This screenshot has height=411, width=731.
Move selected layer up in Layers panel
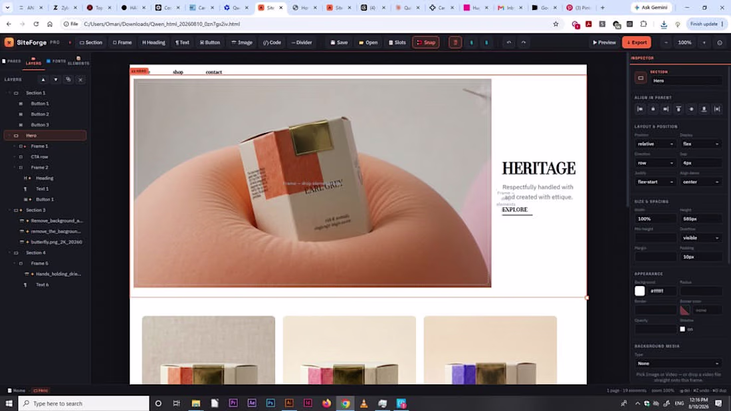tap(43, 80)
